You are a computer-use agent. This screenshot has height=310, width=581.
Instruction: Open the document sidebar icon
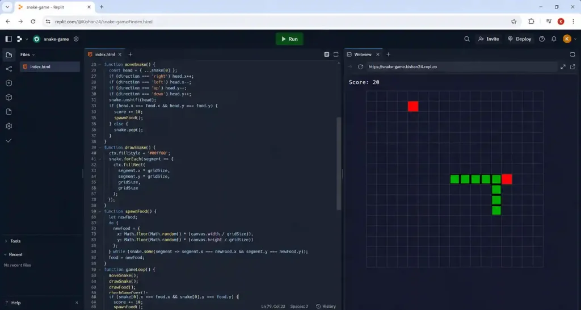pyautogui.click(x=9, y=112)
